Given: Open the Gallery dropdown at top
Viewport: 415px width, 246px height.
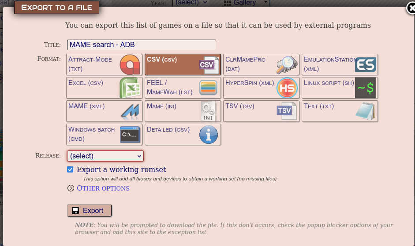Looking at the screenshot, I should (246, 3).
